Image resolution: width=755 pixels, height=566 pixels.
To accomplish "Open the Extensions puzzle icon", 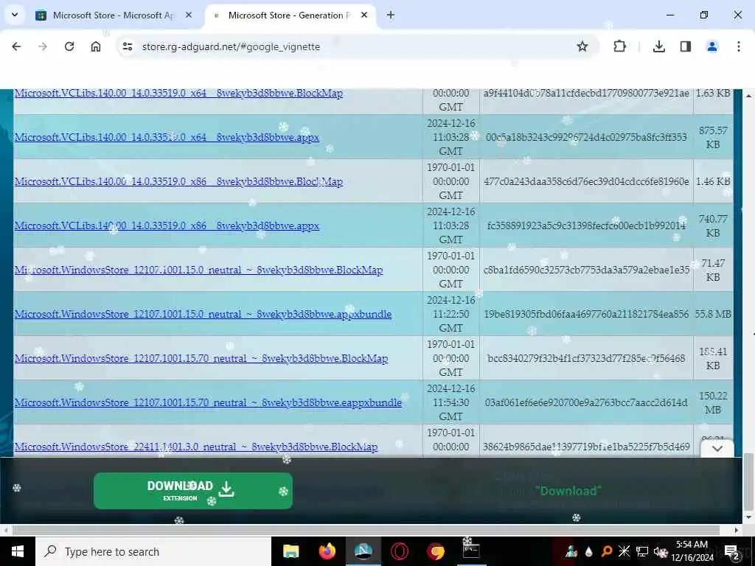I will (619, 46).
